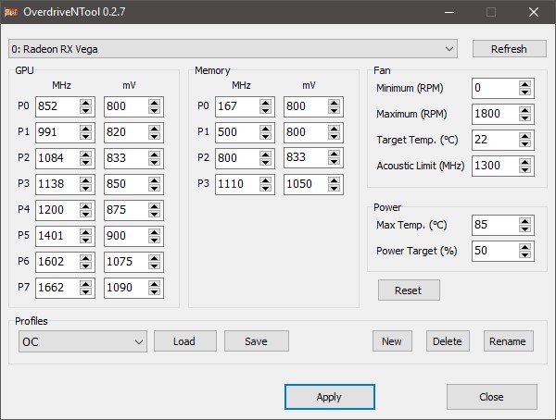556x420 pixels.
Task: Decrease GPU P0 mV with down arrow
Action: [x=154, y=110]
